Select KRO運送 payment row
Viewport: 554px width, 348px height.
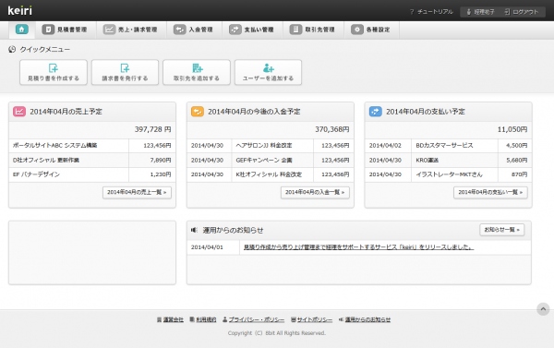point(449,160)
